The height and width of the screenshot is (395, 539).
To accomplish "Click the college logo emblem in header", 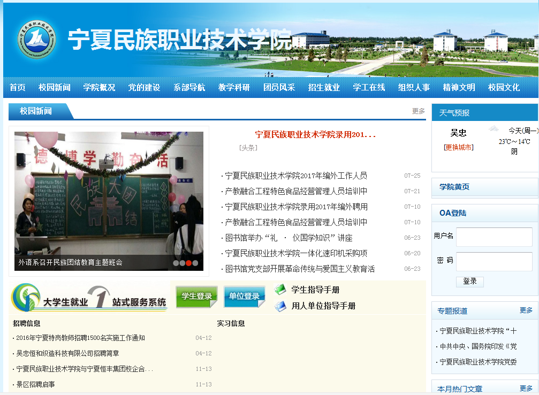I will pos(36,40).
